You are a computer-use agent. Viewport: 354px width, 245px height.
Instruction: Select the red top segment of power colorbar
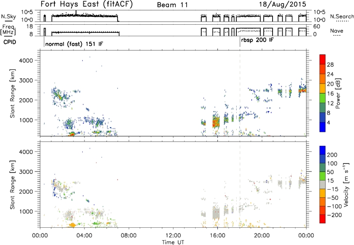323,59
